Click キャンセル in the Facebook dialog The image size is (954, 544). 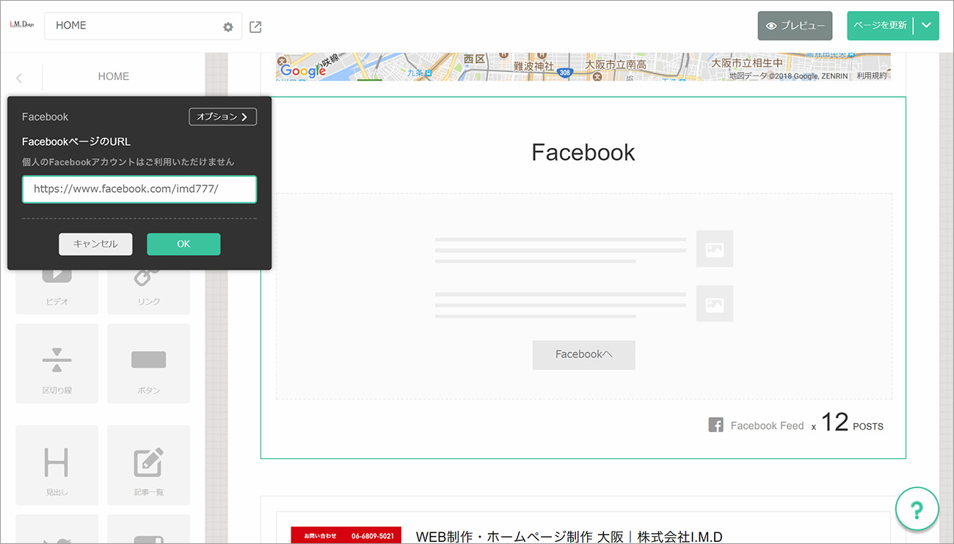click(95, 244)
